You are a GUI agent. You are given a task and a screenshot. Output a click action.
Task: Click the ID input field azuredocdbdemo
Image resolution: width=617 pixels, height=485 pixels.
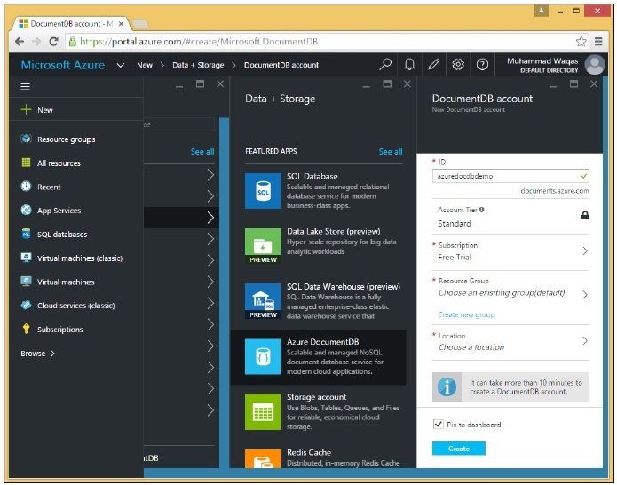pyautogui.click(x=510, y=176)
